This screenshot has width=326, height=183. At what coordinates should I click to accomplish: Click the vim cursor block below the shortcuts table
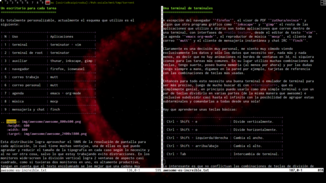coord(164,162)
